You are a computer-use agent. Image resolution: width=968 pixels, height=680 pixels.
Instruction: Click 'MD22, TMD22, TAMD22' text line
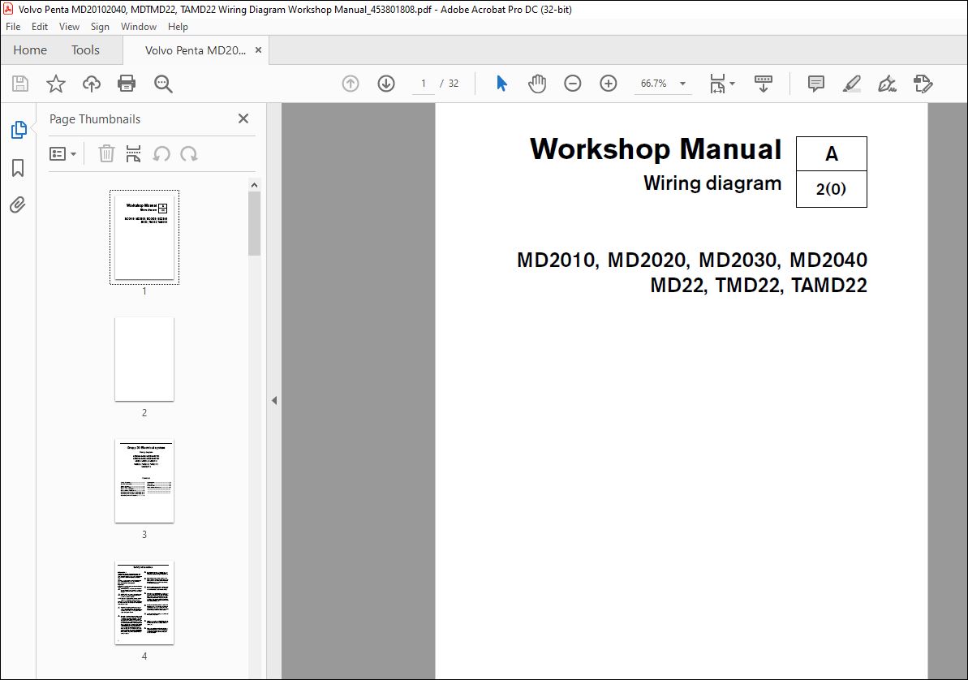758,286
